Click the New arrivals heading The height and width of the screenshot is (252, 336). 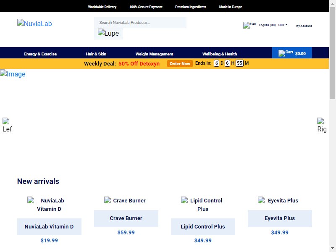38,181
